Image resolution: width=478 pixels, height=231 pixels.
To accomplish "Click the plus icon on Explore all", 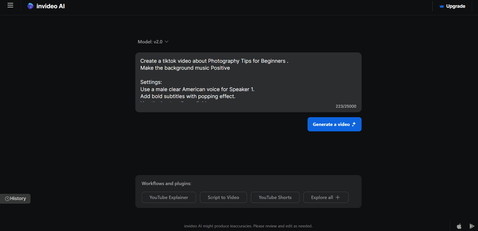I will [337, 197].
